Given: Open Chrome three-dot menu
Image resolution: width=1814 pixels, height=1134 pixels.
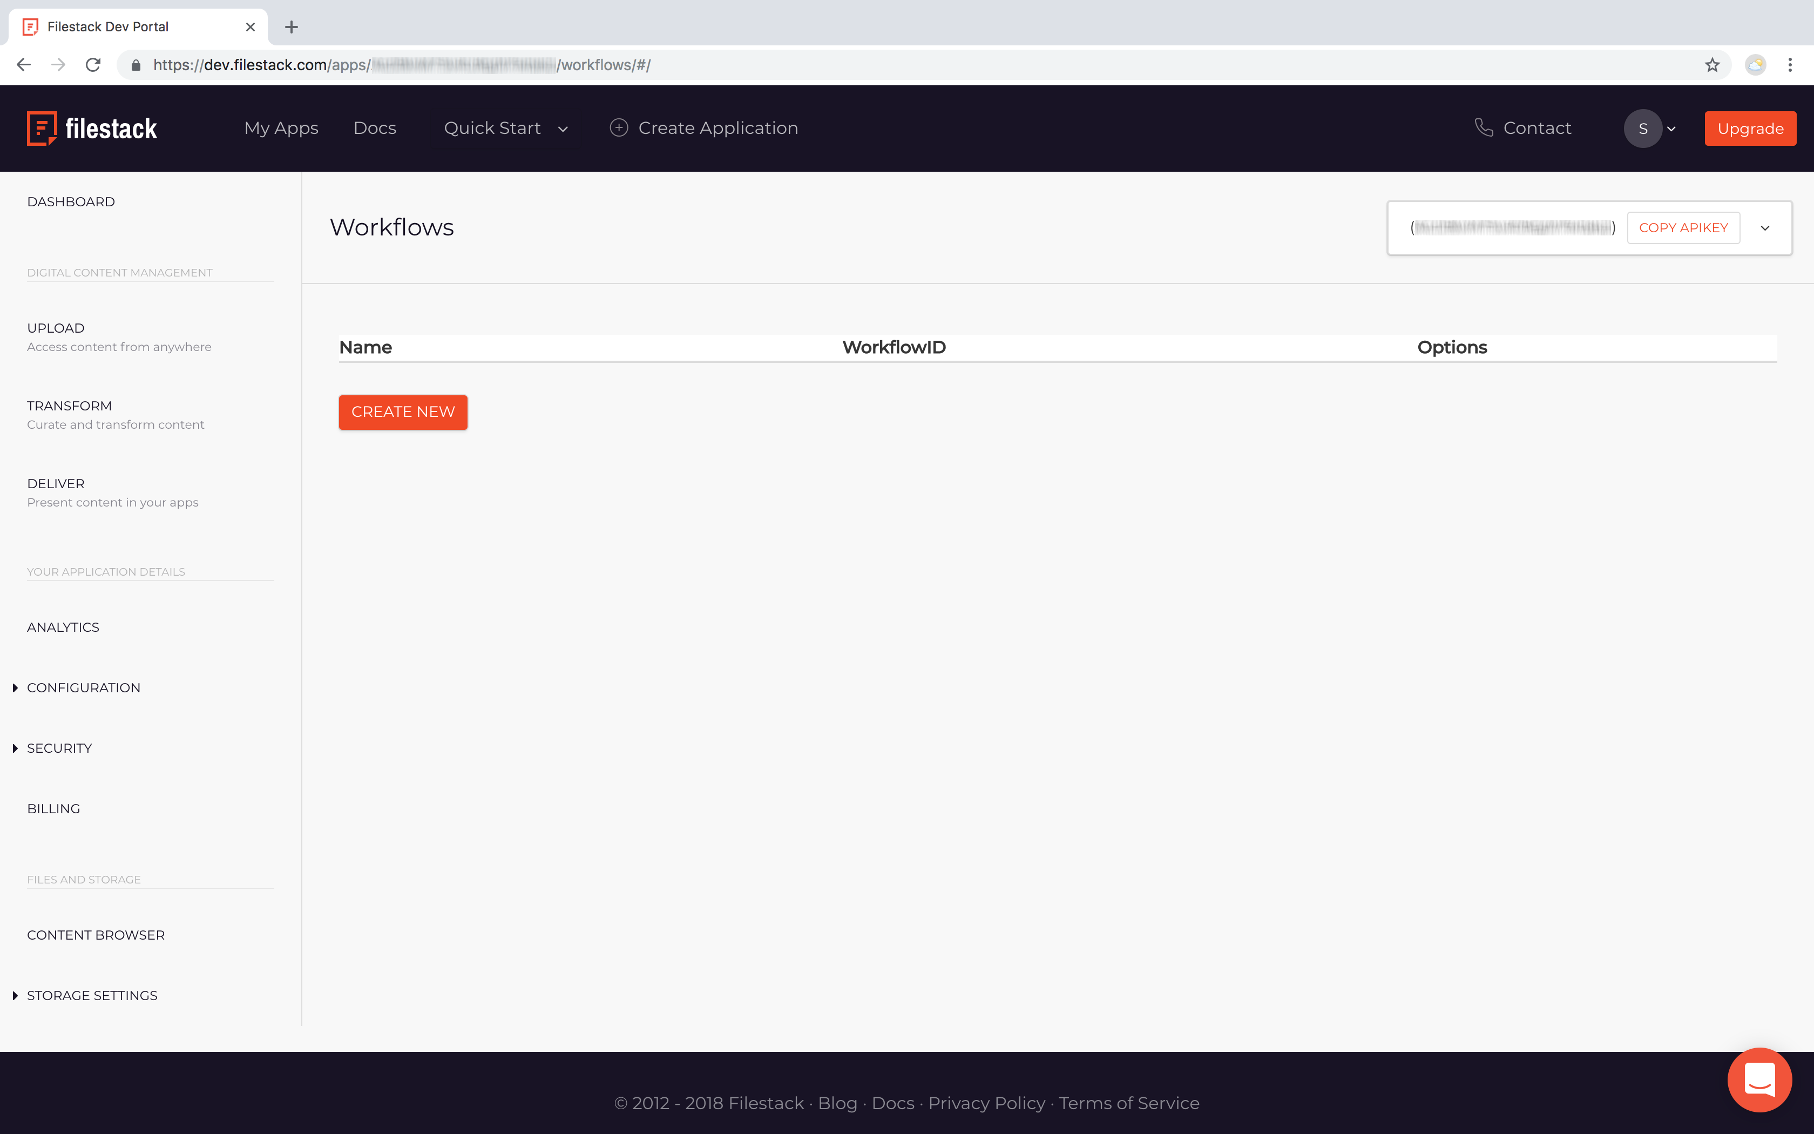Looking at the screenshot, I should [x=1790, y=65].
